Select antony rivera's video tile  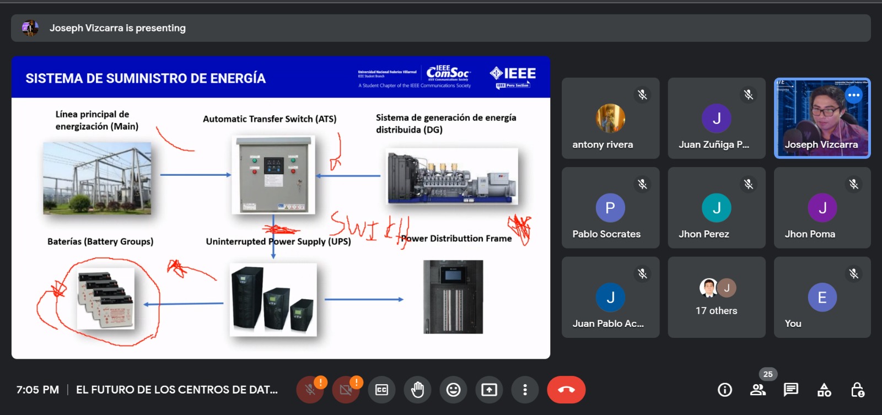(610, 118)
